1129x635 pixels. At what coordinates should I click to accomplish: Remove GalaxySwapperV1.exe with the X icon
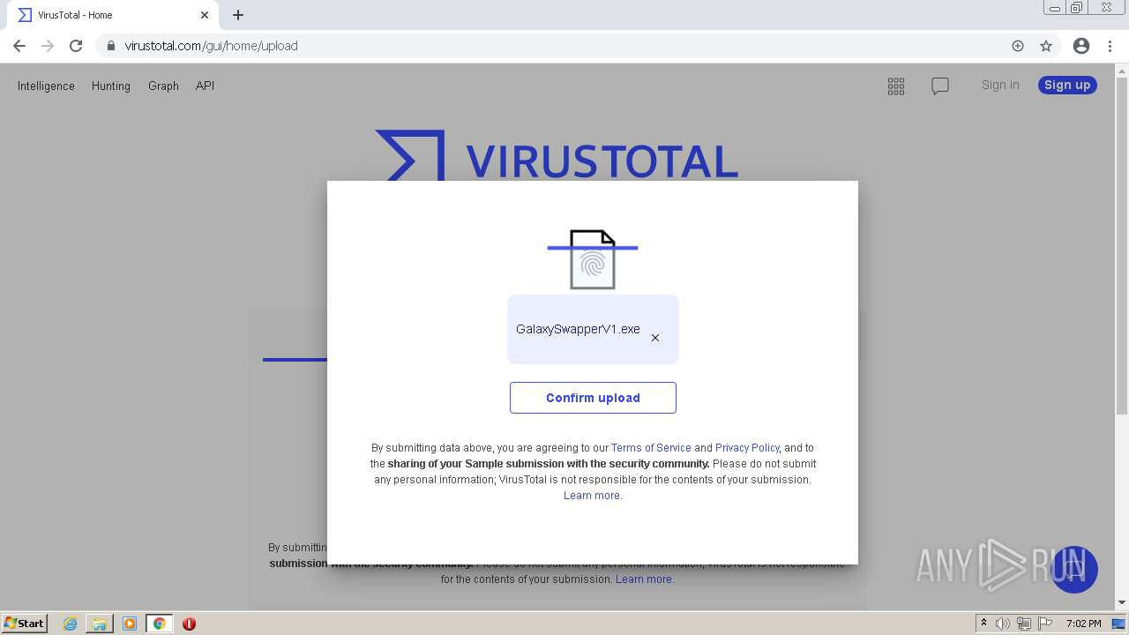[x=655, y=338]
